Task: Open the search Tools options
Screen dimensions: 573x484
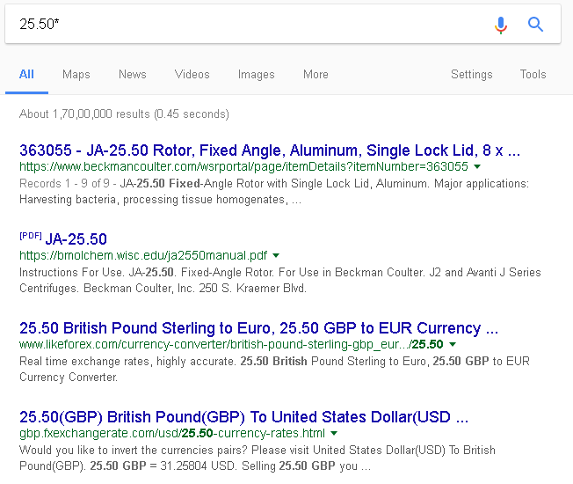Action: (533, 75)
